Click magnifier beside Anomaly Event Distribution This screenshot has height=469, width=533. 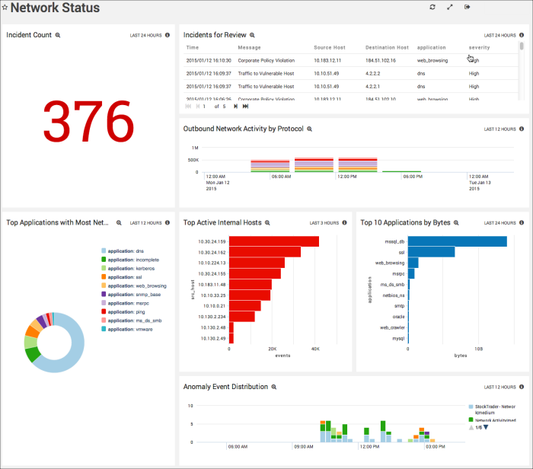[275, 387]
